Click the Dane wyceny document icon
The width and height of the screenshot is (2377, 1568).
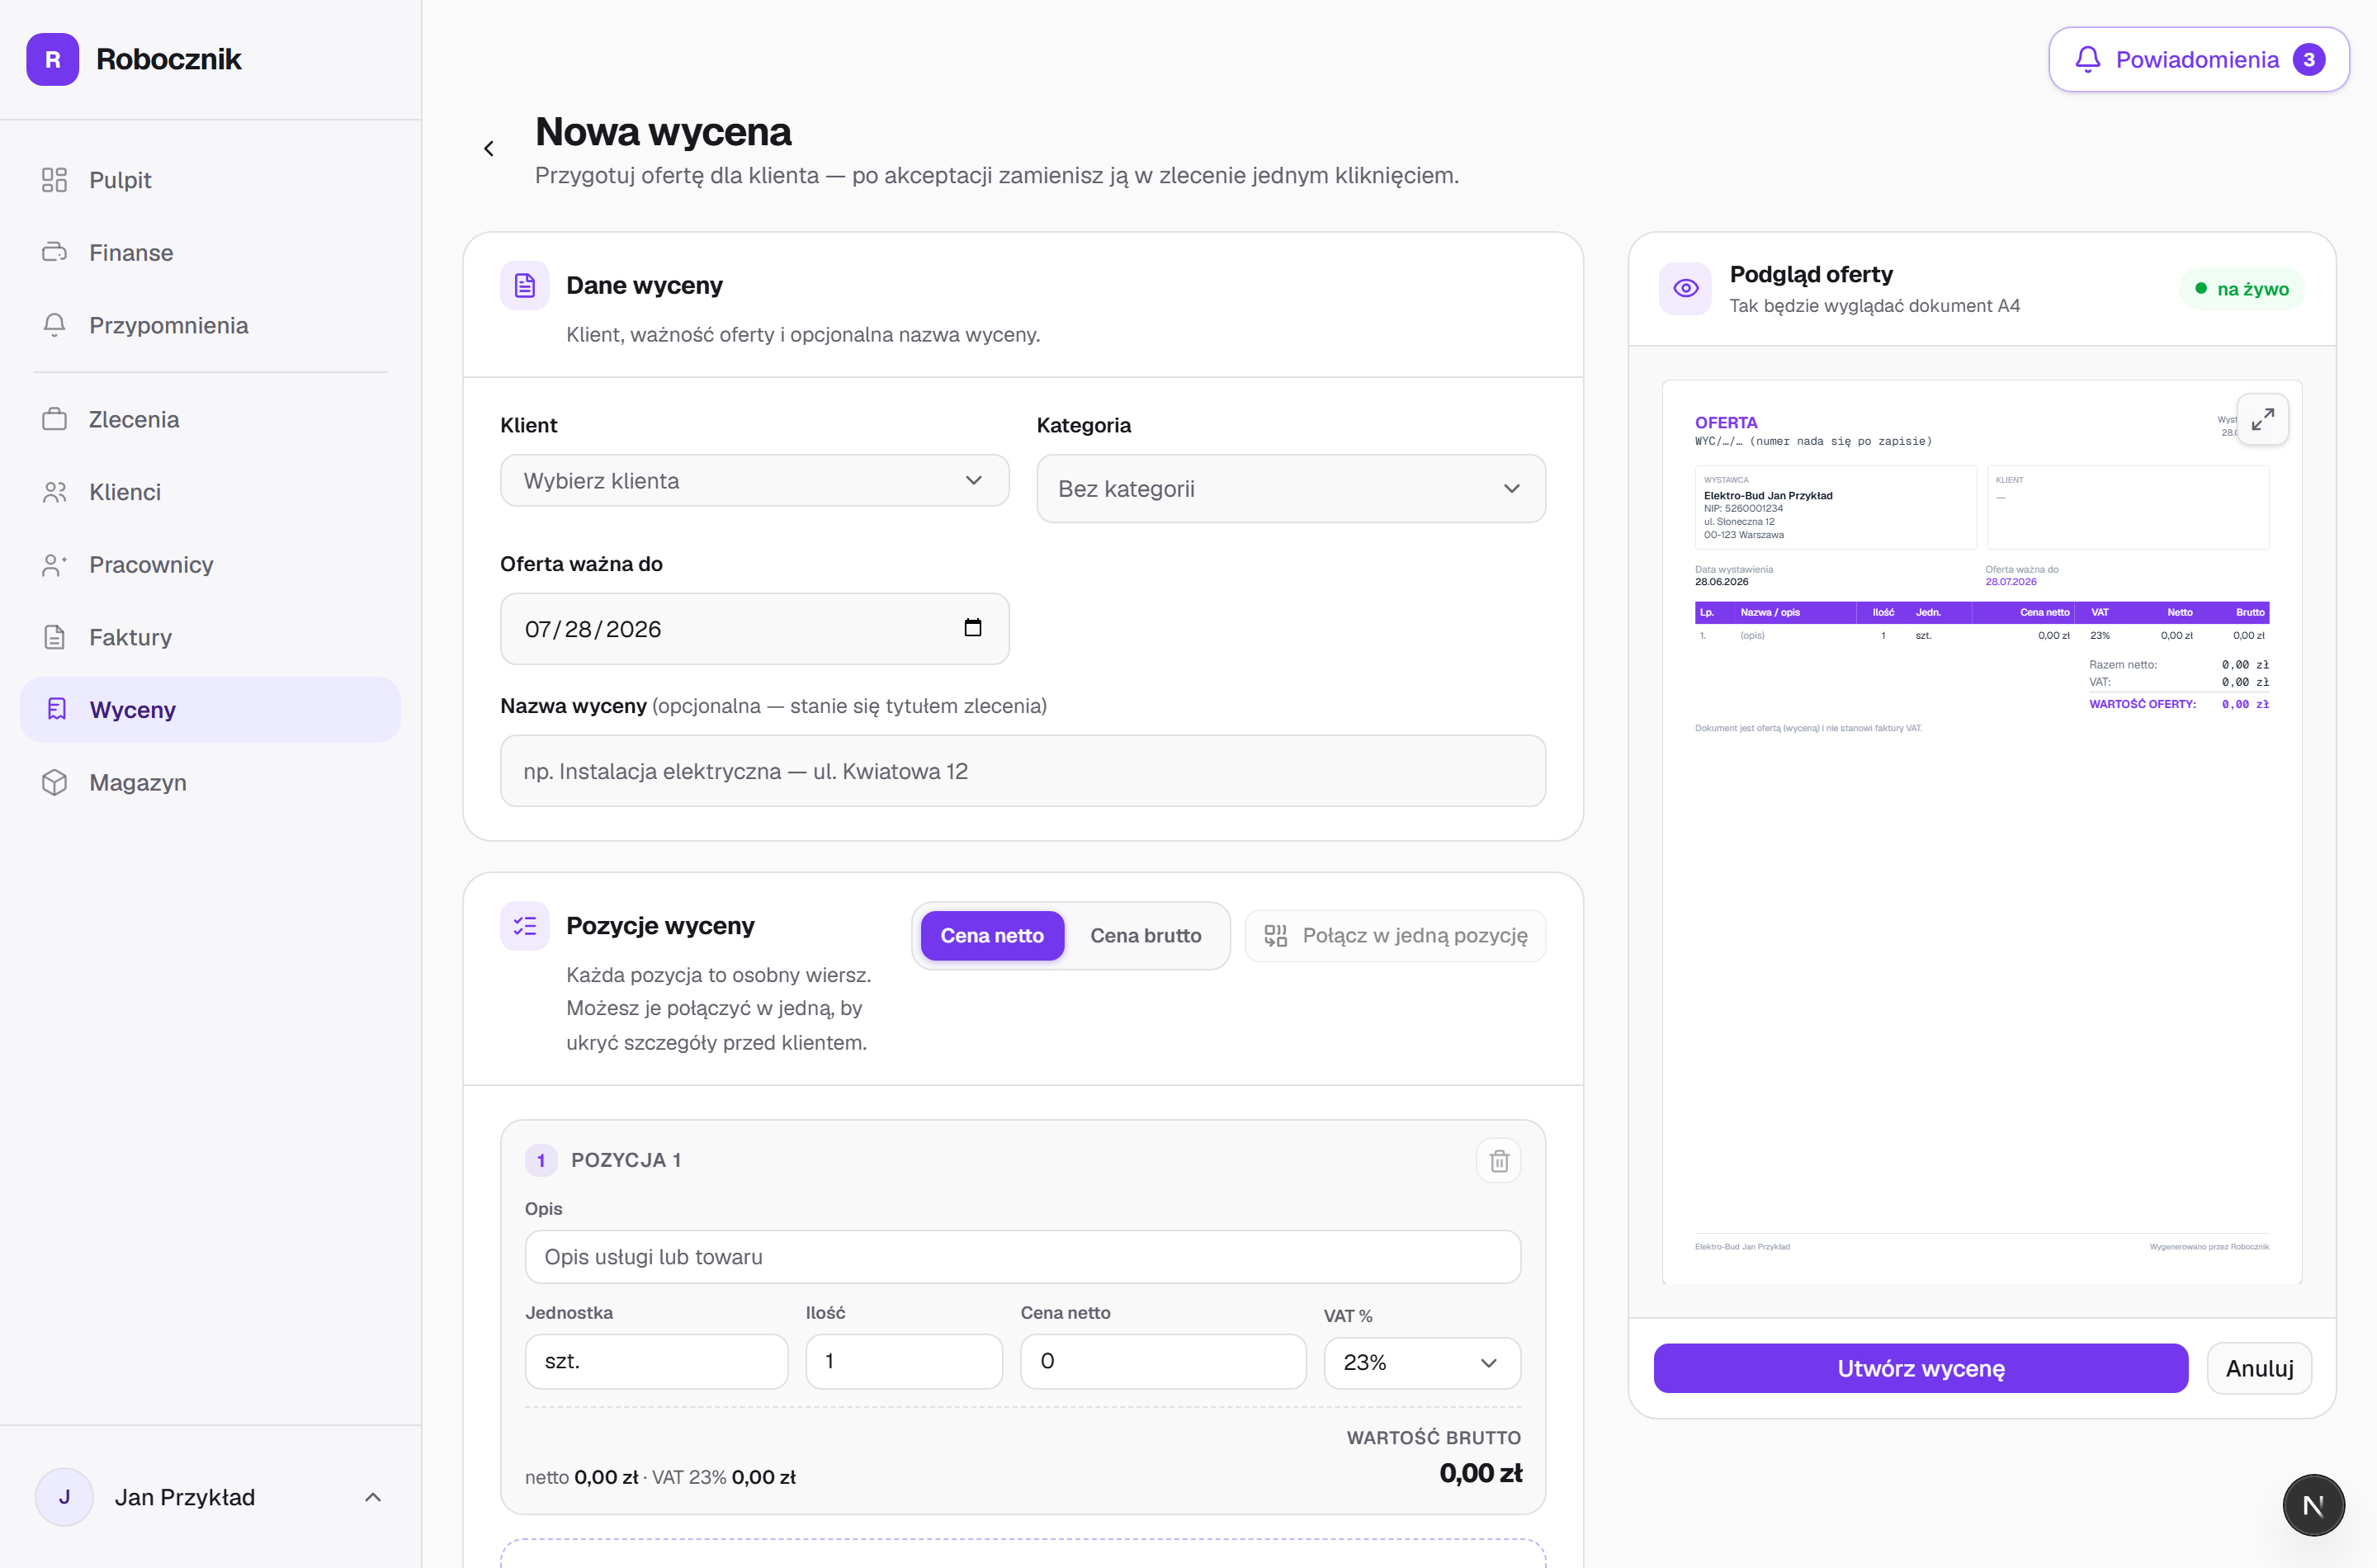[525, 286]
